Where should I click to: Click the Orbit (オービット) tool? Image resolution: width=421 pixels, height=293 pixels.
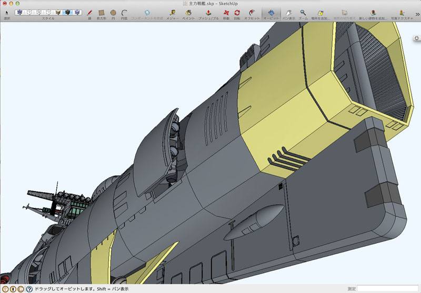click(271, 13)
